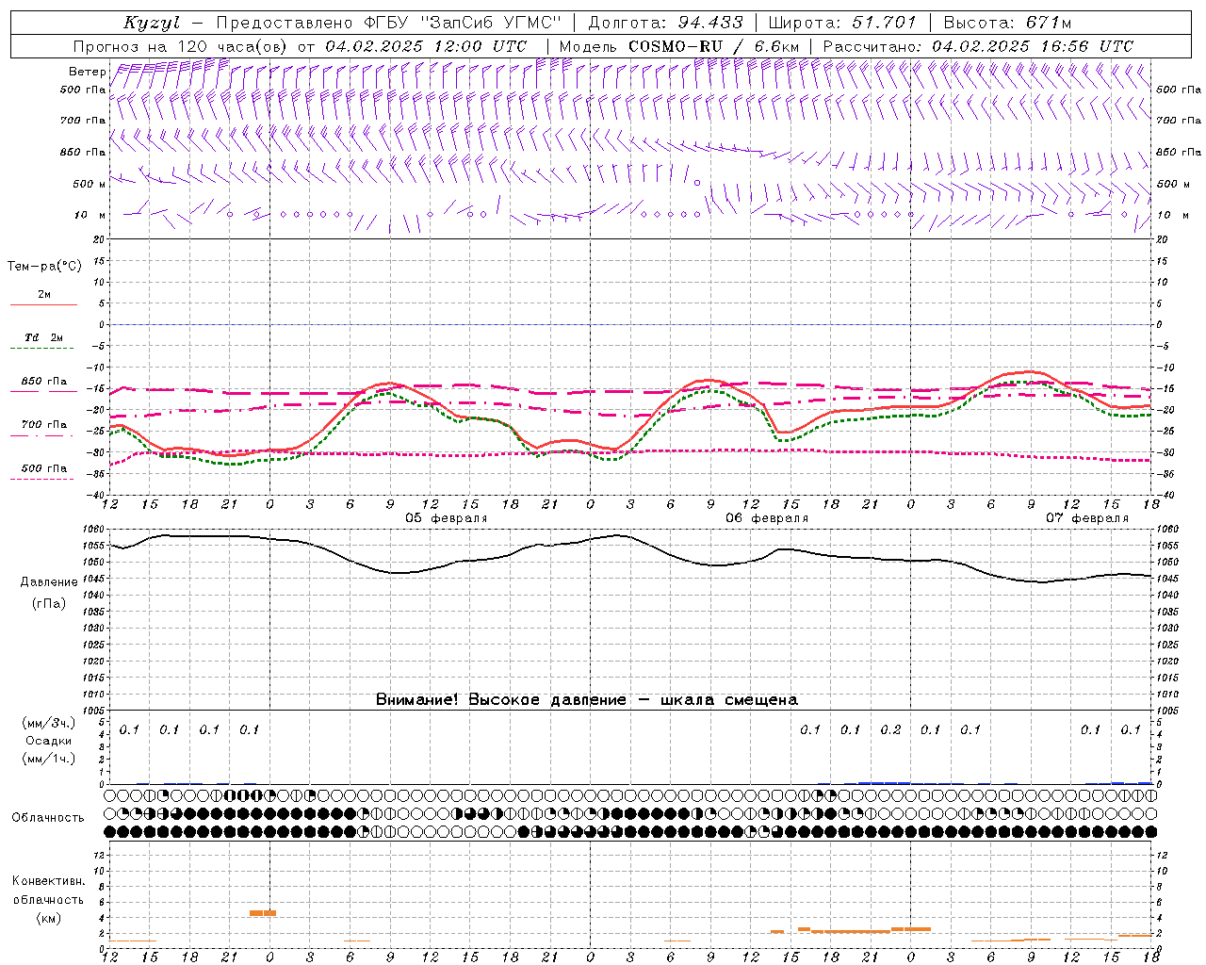Click the orange convective bar near 5 km
1206x965 pixels.
tap(263, 912)
